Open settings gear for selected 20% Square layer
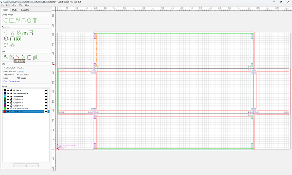 point(46,112)
